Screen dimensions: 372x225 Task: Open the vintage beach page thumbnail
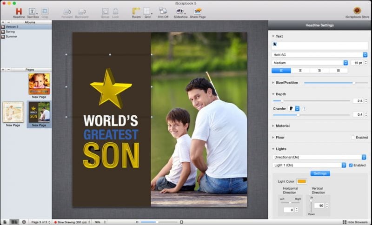pyautogui.click(x=13, y=112)
